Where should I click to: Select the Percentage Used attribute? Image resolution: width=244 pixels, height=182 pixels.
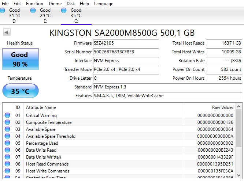coord(42,143)
